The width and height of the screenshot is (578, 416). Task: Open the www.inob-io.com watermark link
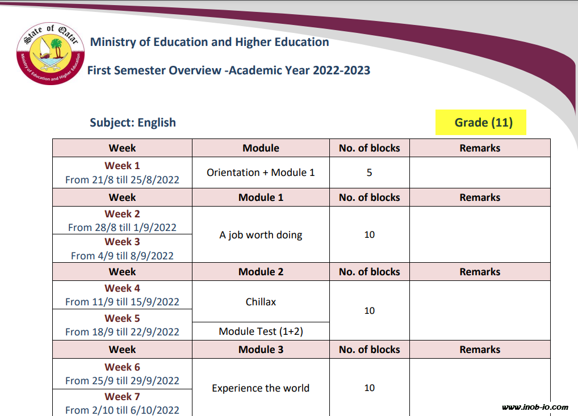point(535,407)
